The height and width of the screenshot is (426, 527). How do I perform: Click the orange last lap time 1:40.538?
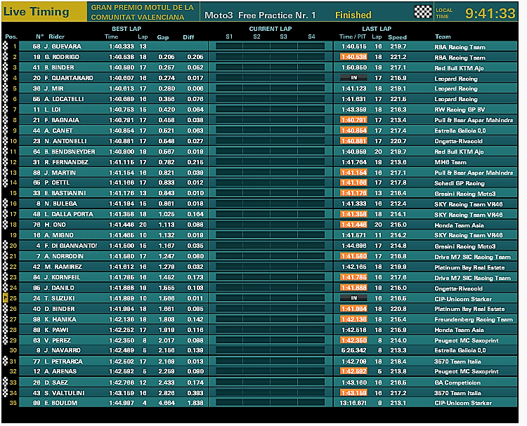[x=353, y=57]
